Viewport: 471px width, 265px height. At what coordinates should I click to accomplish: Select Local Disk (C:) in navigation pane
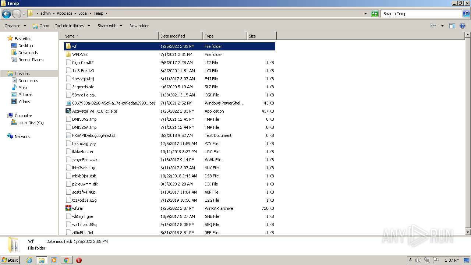coord(31,123)
